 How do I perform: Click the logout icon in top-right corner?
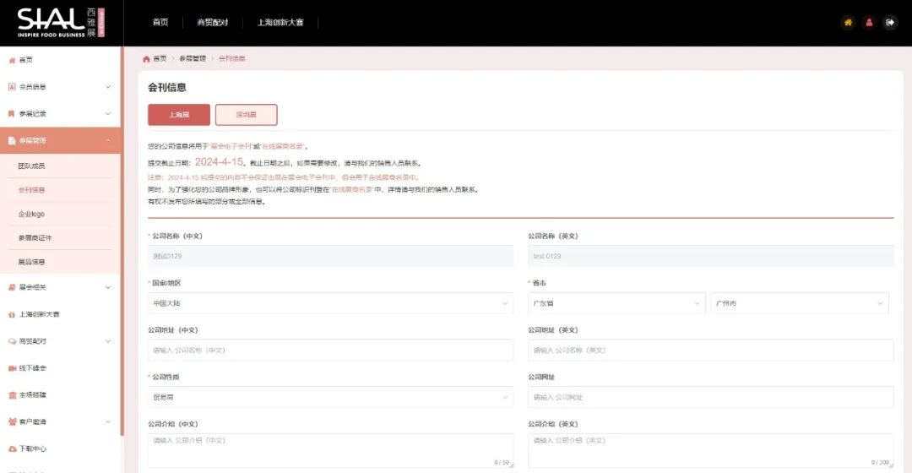[x=889, y=23]
